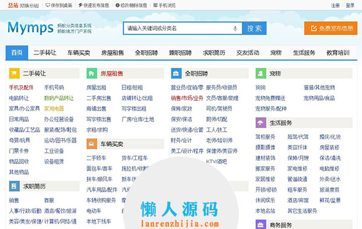Open the 宠物用品/食品 link
362x229 pixels.
pyautogui.click(x=319, y=98)
